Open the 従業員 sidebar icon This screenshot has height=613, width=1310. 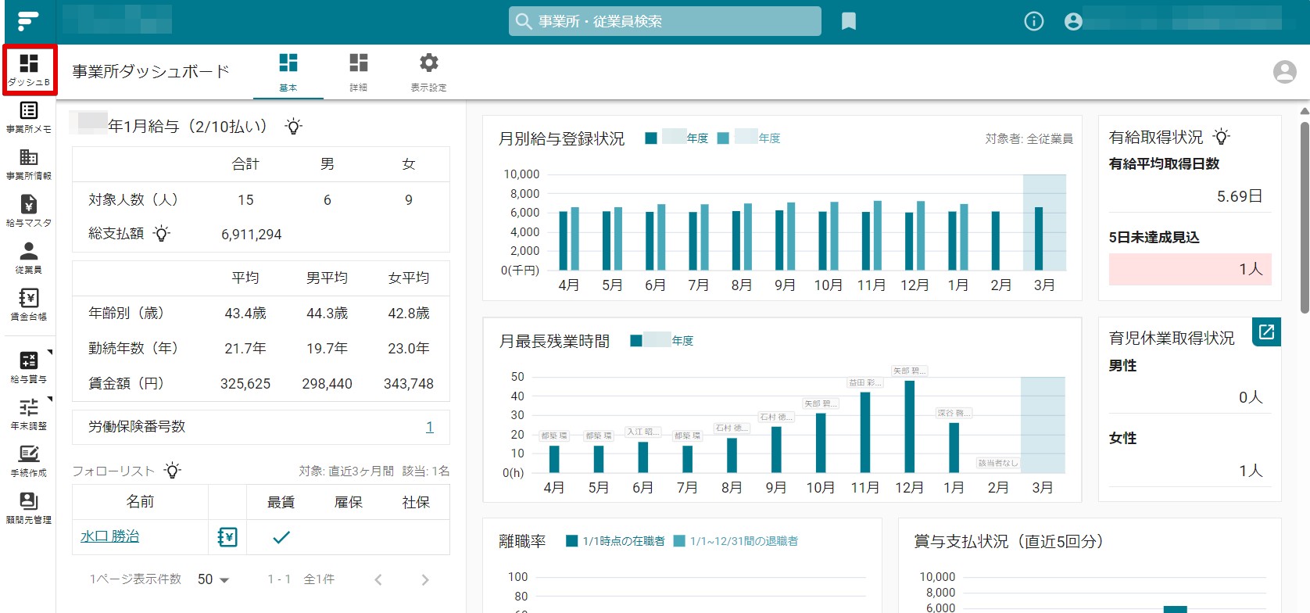pos(28,258)
